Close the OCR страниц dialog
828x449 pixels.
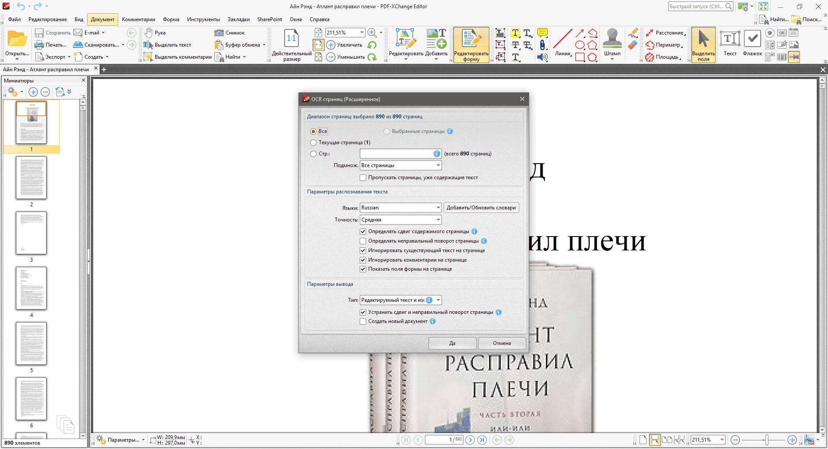[522, 99]
